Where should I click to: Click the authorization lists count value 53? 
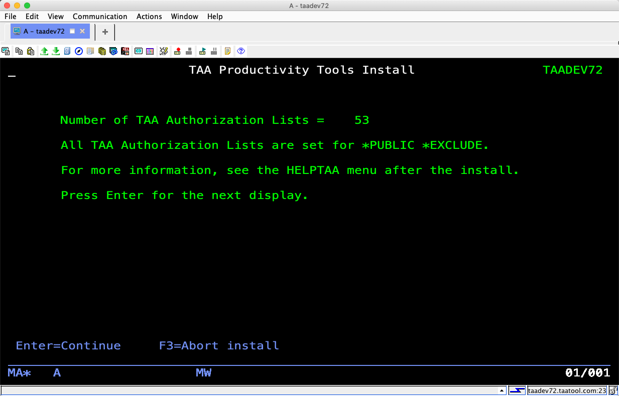coord(362,120)
